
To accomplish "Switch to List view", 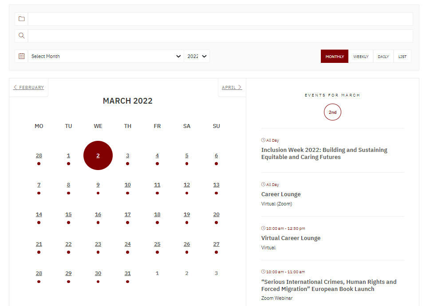I will point(402,56).
